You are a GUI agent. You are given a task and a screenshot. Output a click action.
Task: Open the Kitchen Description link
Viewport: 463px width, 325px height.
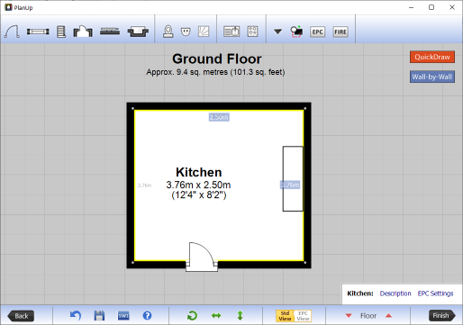(x=395, y=293)
